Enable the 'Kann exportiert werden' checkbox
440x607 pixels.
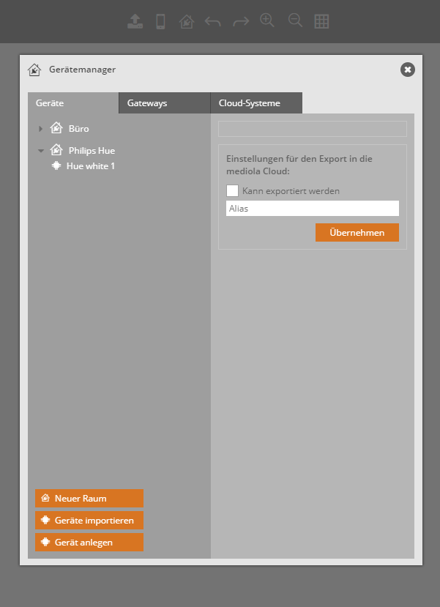tap(232, 191)
